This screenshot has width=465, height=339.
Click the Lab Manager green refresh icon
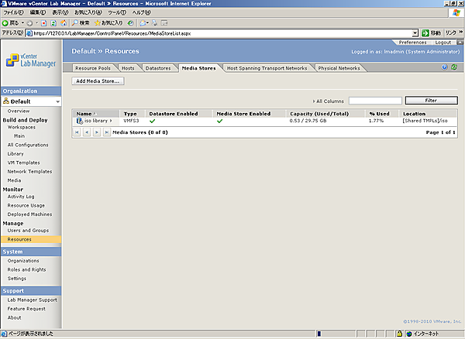pos(454,67)
